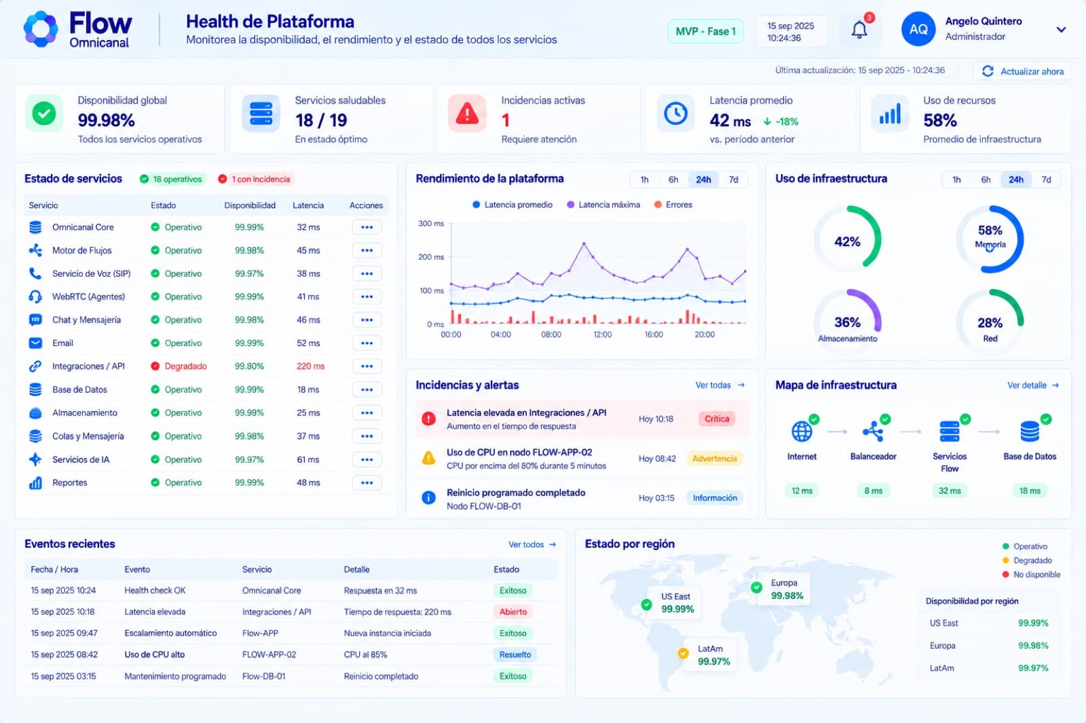Screen dimensions: 1086x723
Task: Click the Balanceador node icon
Action: [873, 431]
